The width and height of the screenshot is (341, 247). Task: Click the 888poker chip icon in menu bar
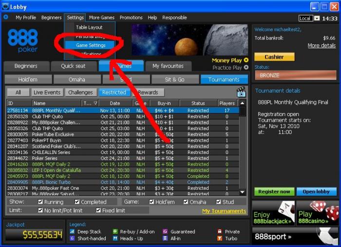[6, 17]
